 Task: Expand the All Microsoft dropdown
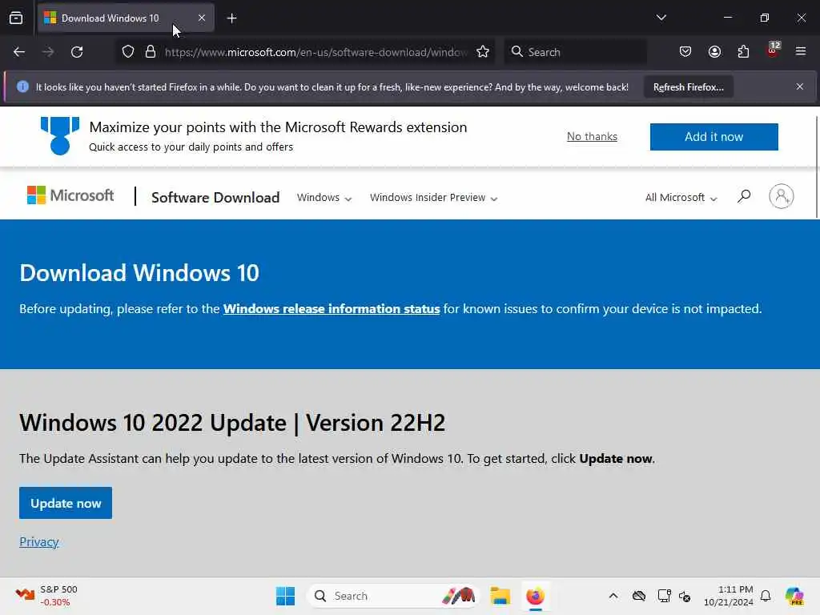[x=681, y=198]
